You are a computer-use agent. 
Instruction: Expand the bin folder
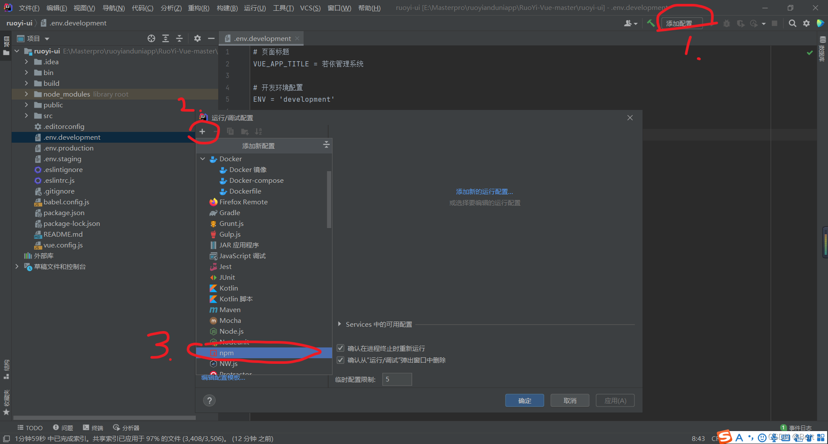(26, 72)
